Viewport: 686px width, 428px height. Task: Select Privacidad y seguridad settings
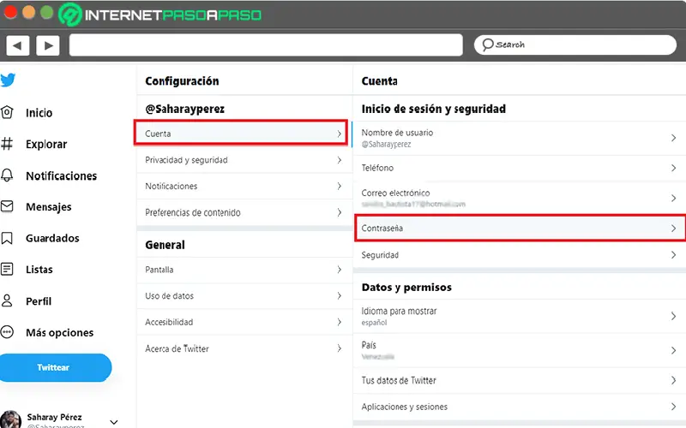pos(244,160)
